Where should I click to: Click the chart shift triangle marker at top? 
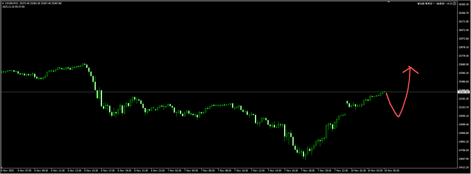tap(388, 2)
